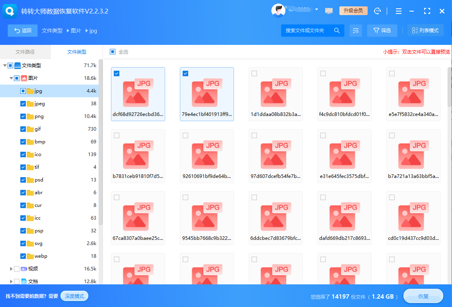This screenshot has height=307, width=452.
Task: Open the hamburger main menu
Action: point(399,11)
